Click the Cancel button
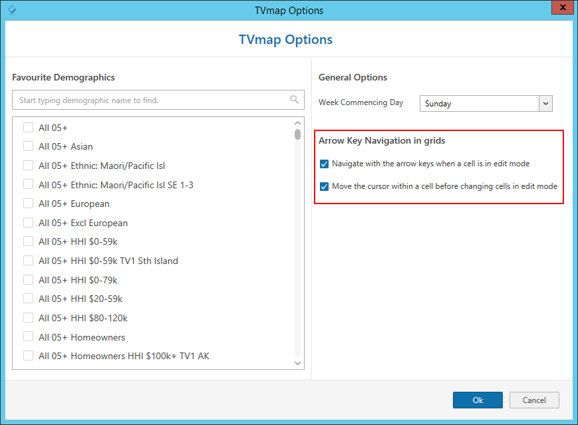 coord(534,400)
